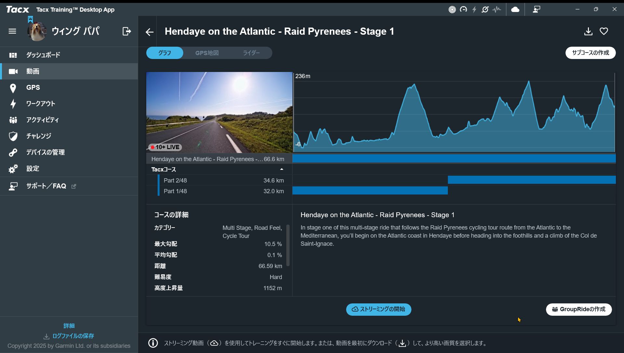Click the log out icon beside the username
624x353 pixels.
[x=126, y=31]
